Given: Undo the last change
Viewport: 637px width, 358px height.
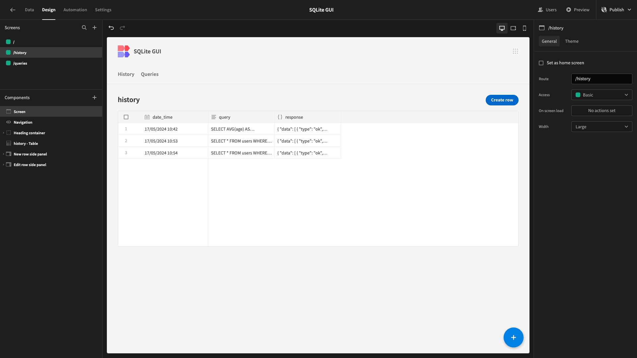Looking at the screenshot, I should (x=111, y=28).
